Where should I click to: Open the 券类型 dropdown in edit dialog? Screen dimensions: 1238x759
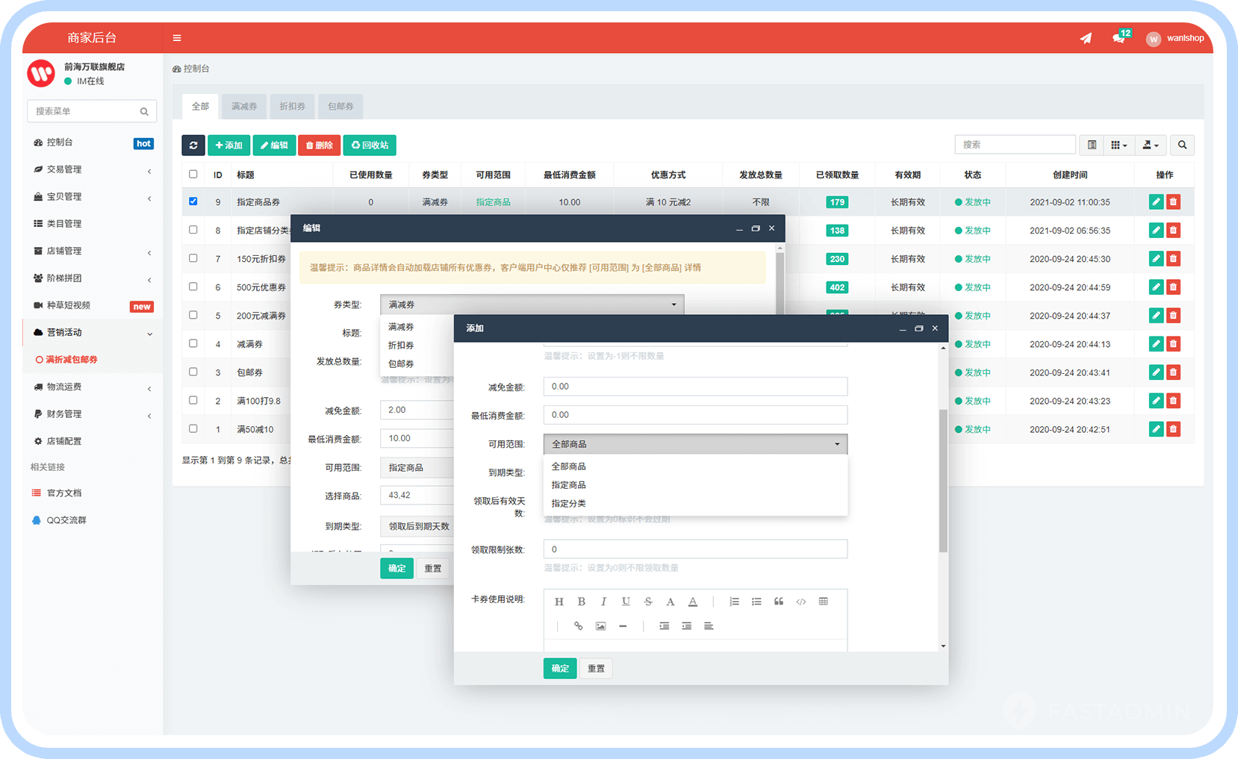532,304
